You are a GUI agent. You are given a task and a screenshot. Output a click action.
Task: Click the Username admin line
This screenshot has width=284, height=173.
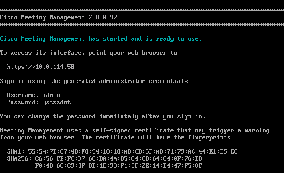pos(34,95)
